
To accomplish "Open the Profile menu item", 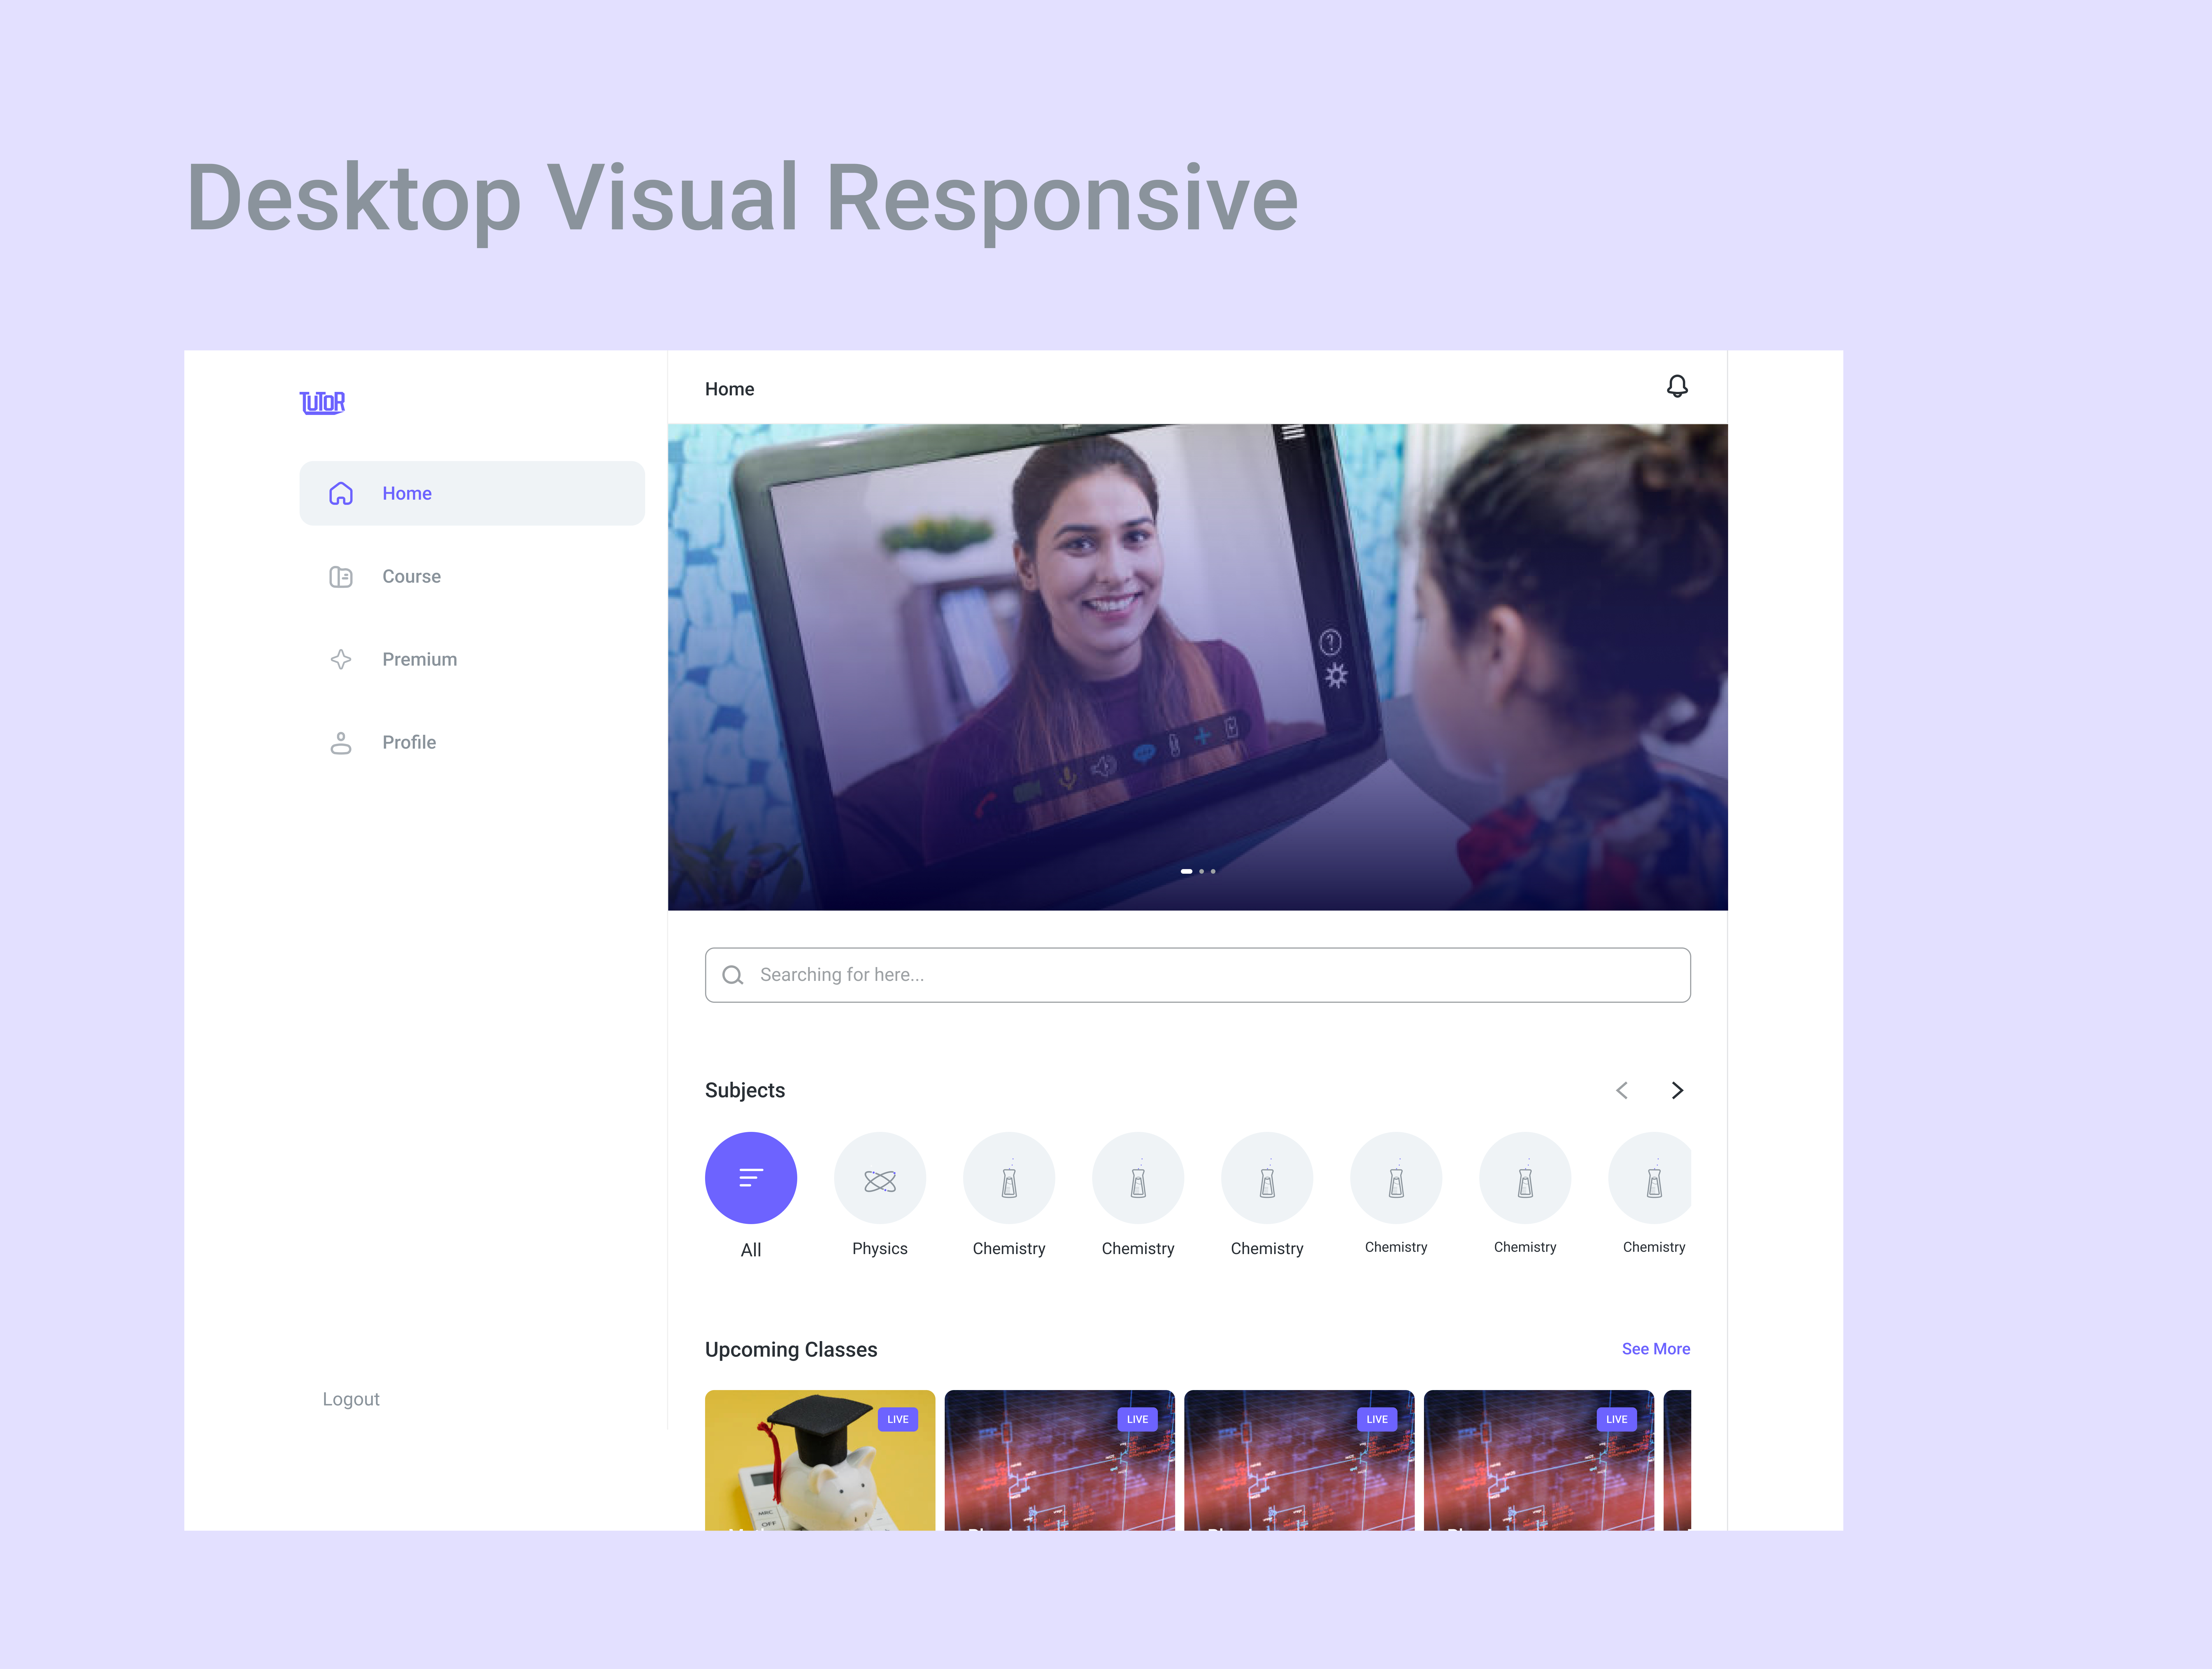I will tap(409, 743).
